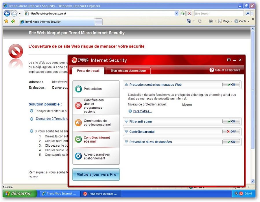Open the Page menu dropdown
The width and height of the screenshot is (260, 202).
[x=226, y=21]
